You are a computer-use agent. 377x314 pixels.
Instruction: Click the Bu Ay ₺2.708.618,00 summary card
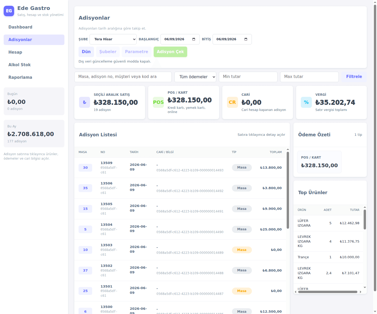coord(34,134)
